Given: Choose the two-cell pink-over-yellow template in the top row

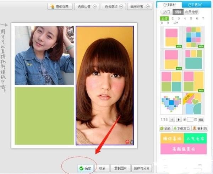Looking at the screenshot, I should point(171,37).
